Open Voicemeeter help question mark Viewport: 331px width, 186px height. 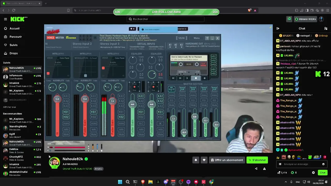207,38
